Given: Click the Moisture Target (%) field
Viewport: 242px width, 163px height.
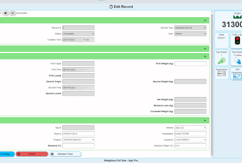Looking at the screenshot, I should click(191, 146).
